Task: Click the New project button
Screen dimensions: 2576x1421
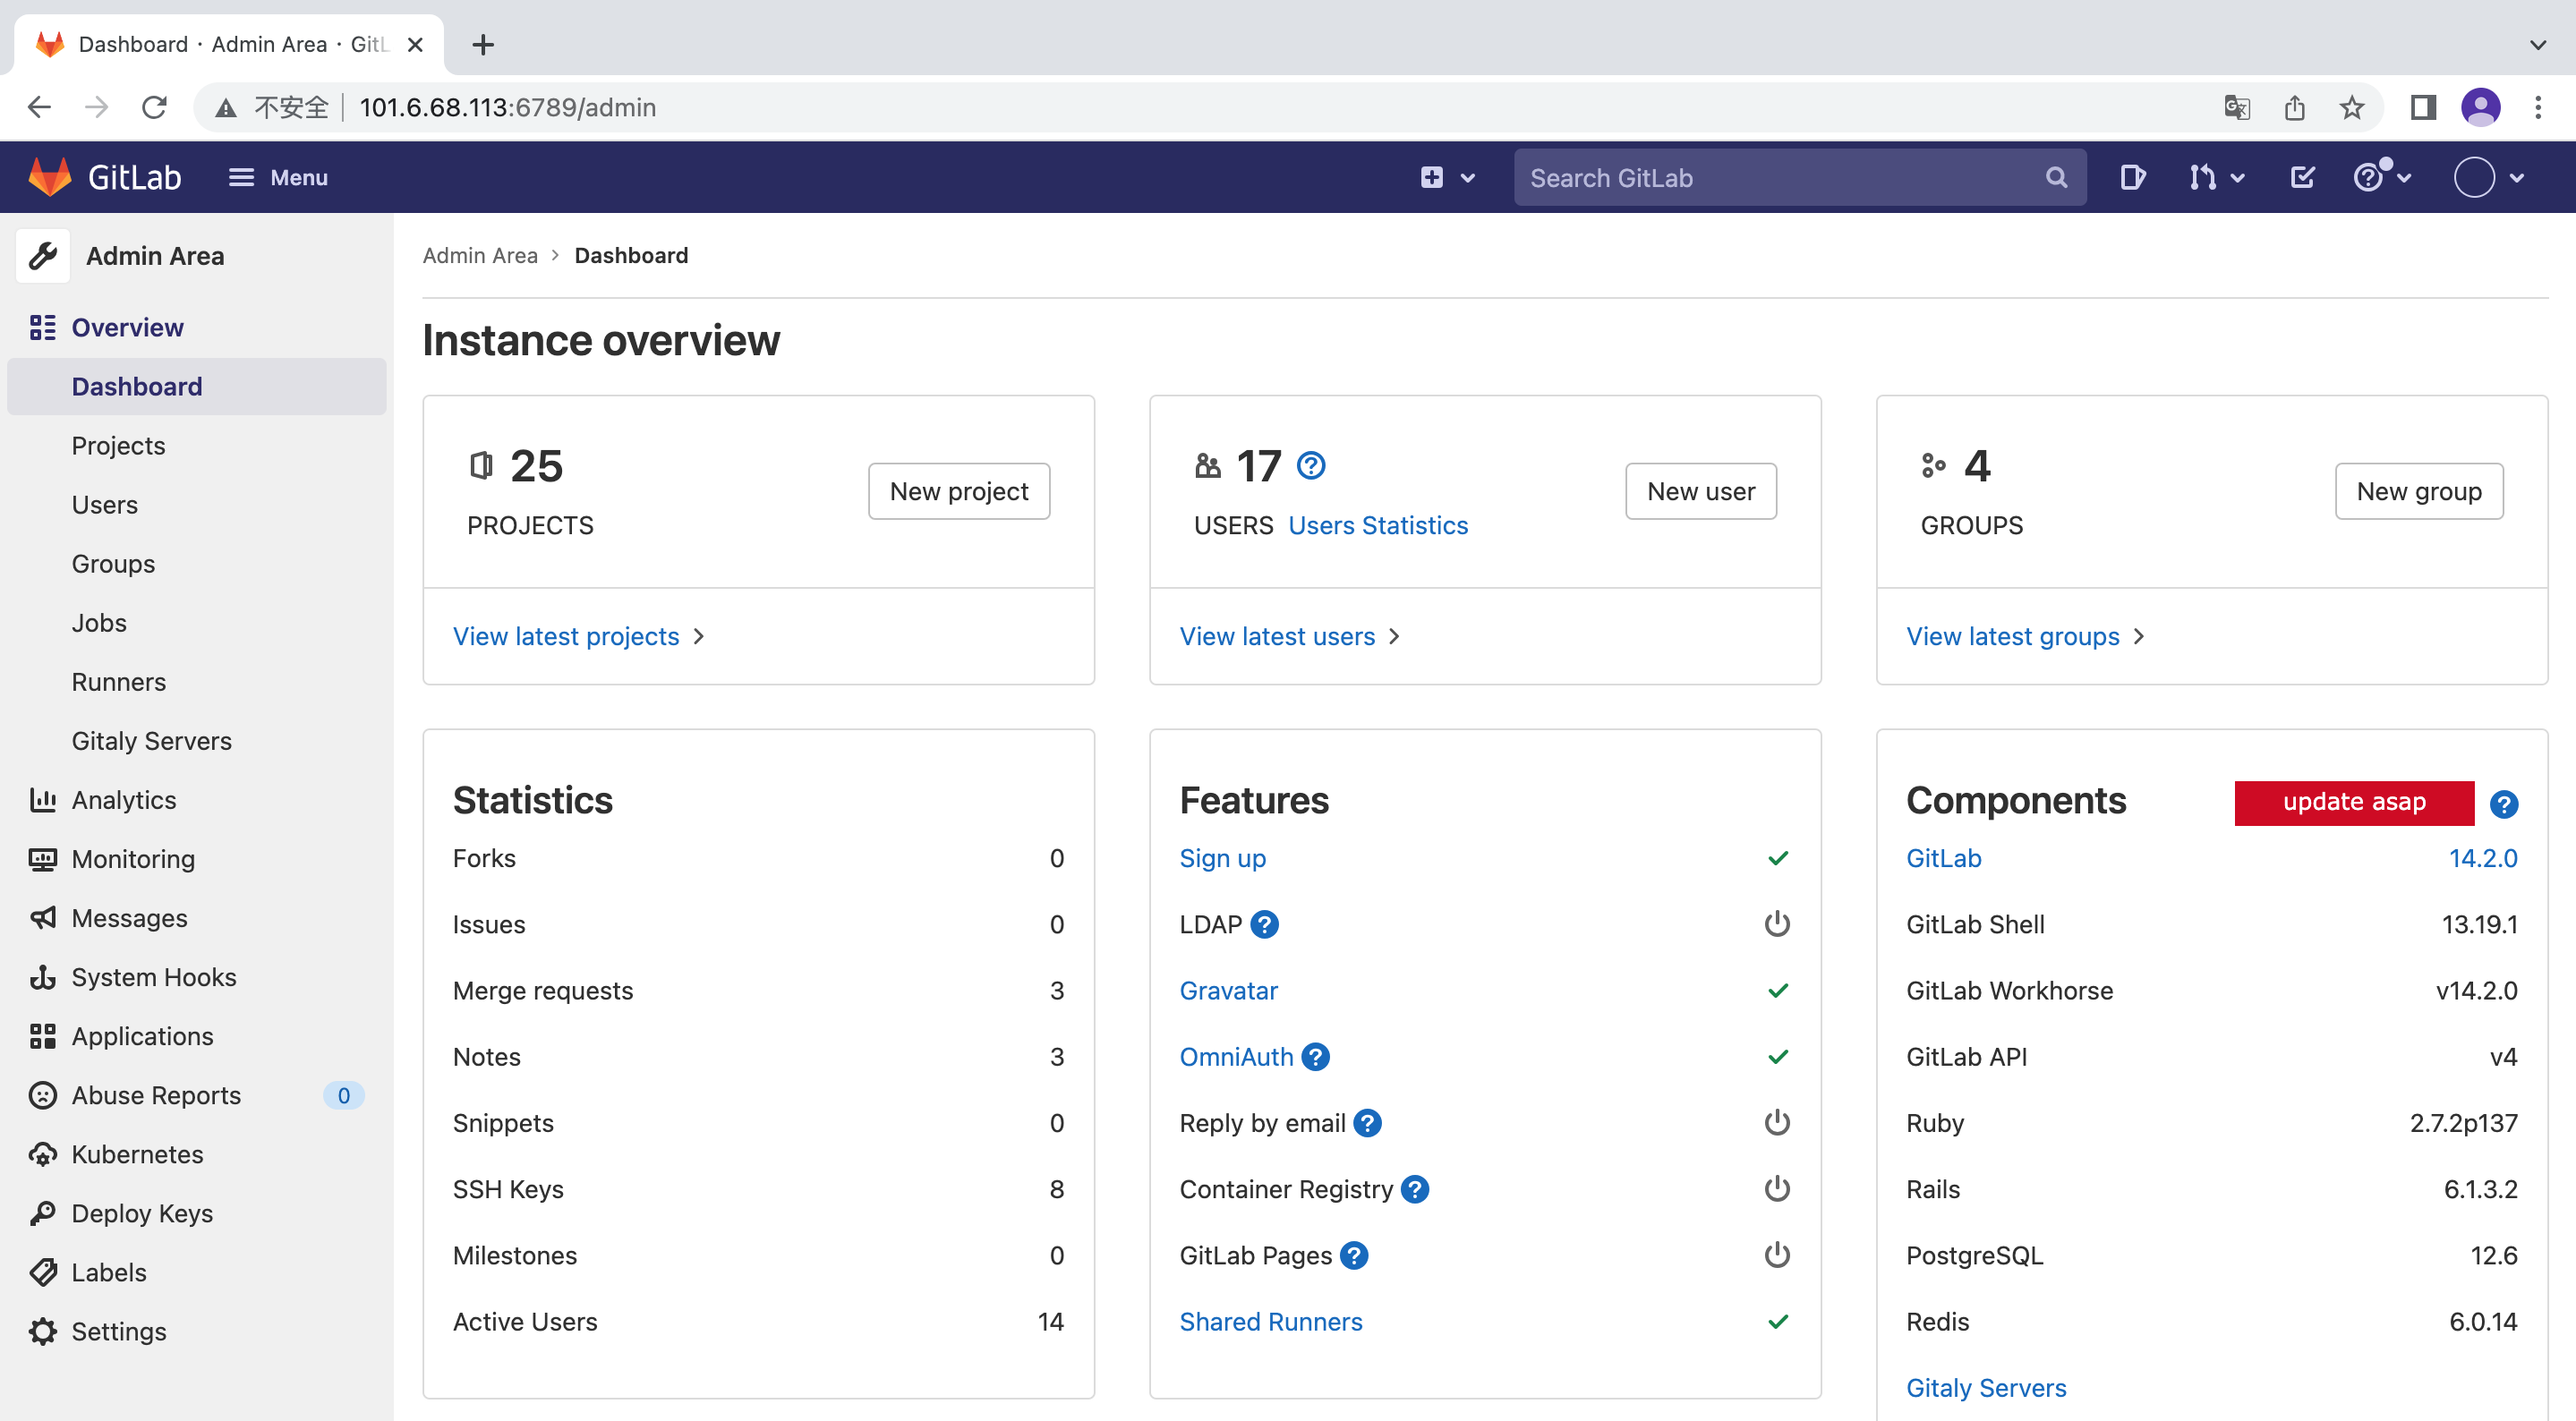Action: 958,490
